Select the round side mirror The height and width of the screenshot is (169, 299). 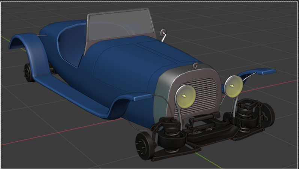pos(163,32)
